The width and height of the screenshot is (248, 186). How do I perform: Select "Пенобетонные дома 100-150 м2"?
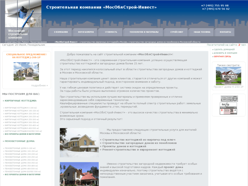click(x=21, y=151)
